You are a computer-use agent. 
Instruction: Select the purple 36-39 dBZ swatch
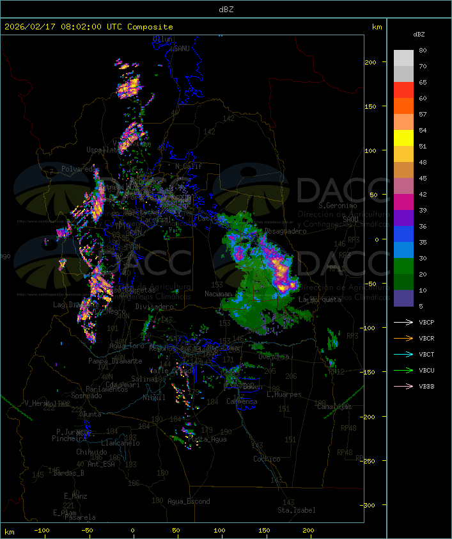pyautogui.click(x=403, y=218)
